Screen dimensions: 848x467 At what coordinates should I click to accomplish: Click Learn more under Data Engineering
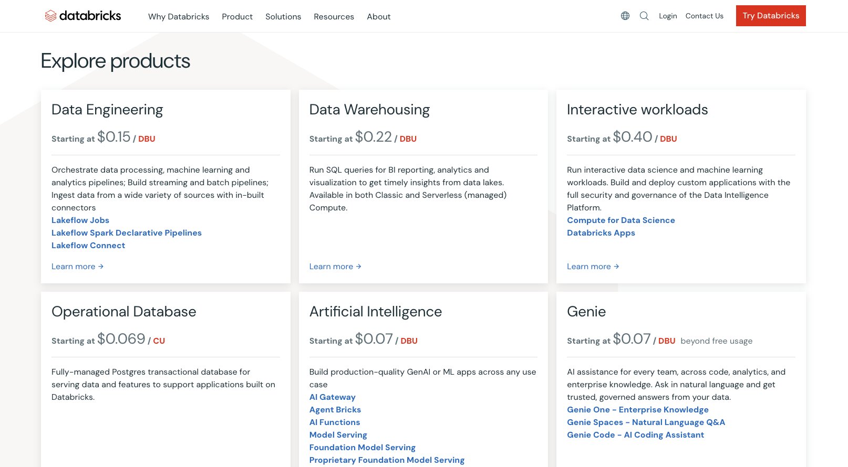(78, 267)
